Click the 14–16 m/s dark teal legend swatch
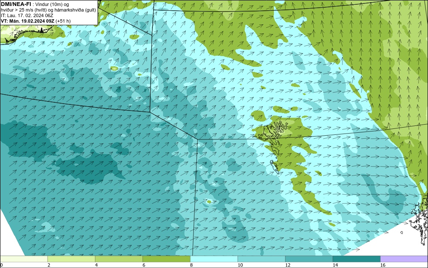This screenshot has width=428, height=268. [x=356, y=259]
